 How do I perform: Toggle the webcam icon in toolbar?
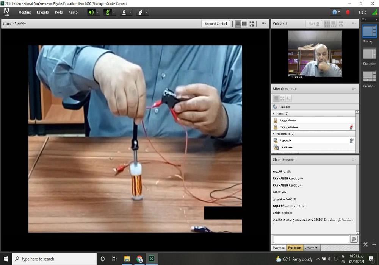point(124,12)
